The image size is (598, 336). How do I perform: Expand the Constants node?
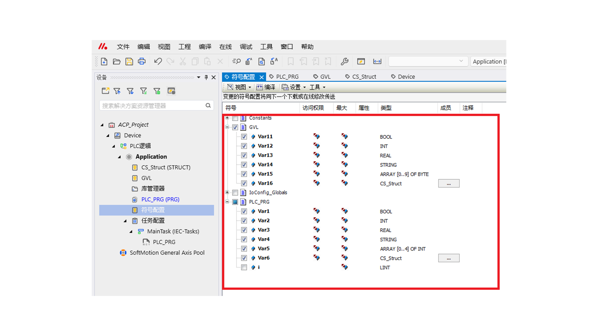coord(227,118)
